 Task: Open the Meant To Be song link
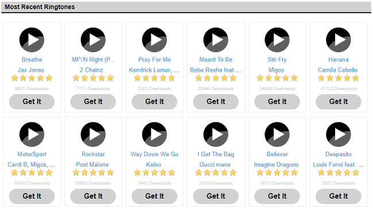216,60
